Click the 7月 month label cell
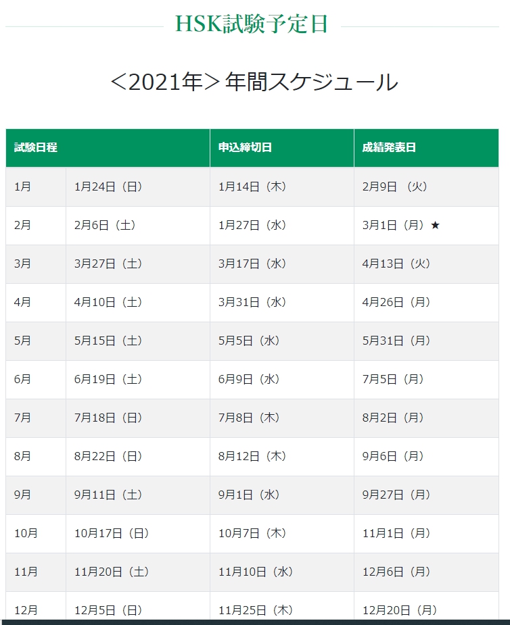This screenshot has height=625, width=510. (22, 418)
